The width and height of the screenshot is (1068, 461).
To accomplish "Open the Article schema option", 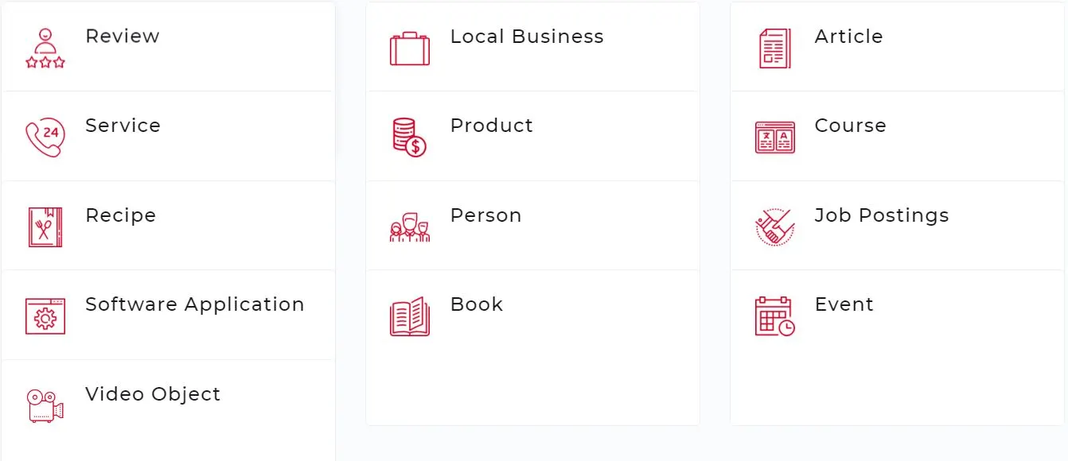I will click(x=848, y=36).
